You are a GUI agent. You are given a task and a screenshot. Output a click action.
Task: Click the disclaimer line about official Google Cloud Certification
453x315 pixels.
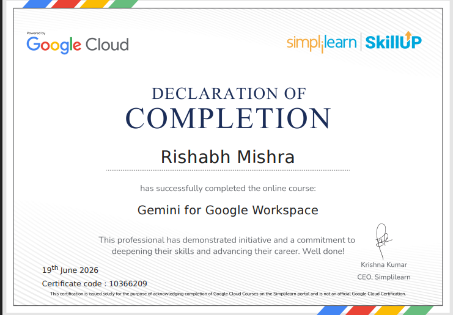(228, 294)
